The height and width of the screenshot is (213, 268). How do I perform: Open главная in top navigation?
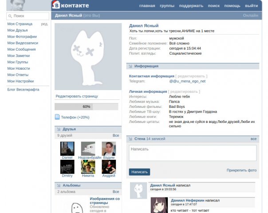coord(147,6)
